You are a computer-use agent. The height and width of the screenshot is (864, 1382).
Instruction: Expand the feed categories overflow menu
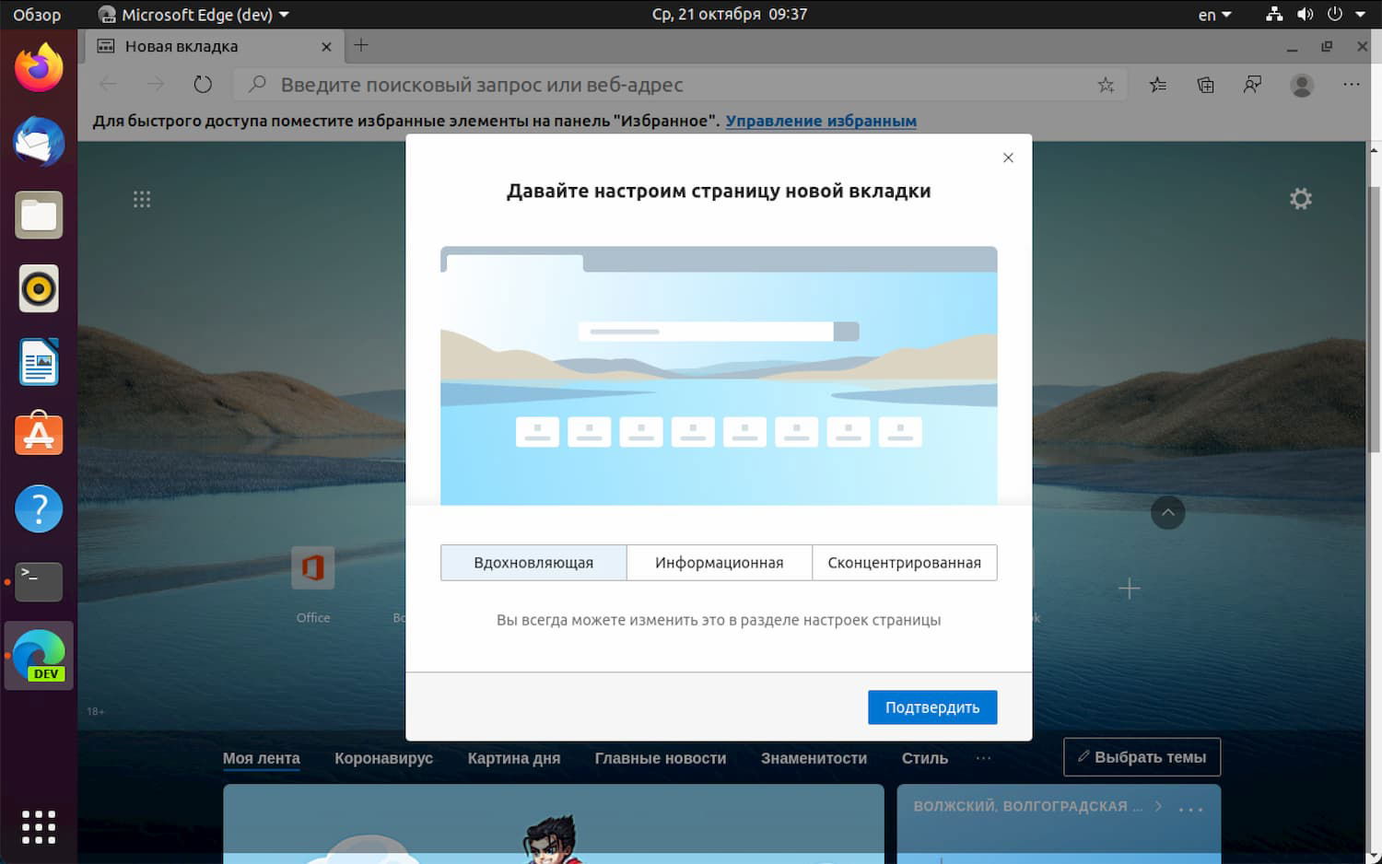pyautogui.click(x=983, y=757)
